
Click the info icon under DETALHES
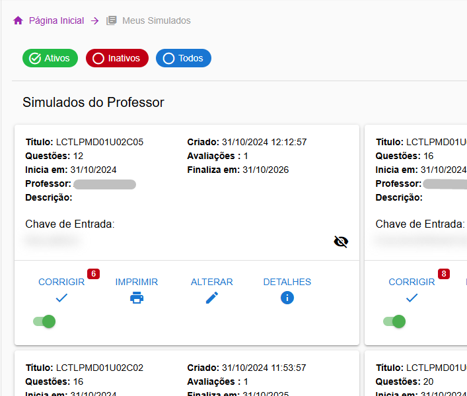287,298
